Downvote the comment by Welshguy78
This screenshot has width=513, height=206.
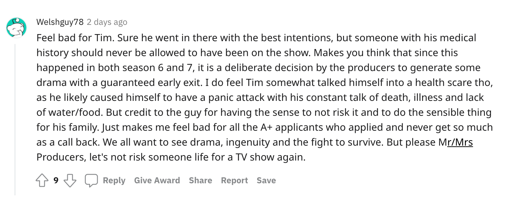(x=70, y=181)
